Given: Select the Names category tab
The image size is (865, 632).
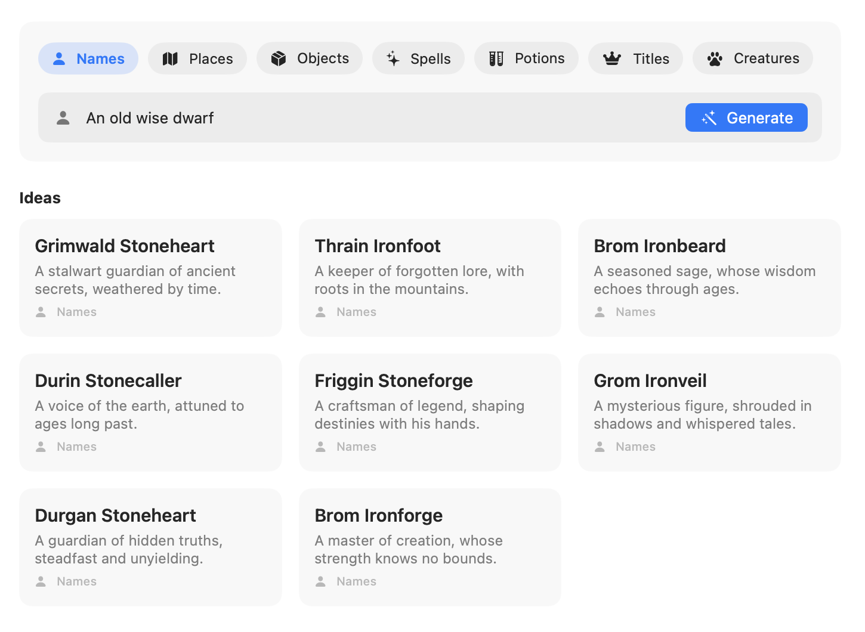Looking at the screenshot, I should pyautogui.click(x=88, y=58).
